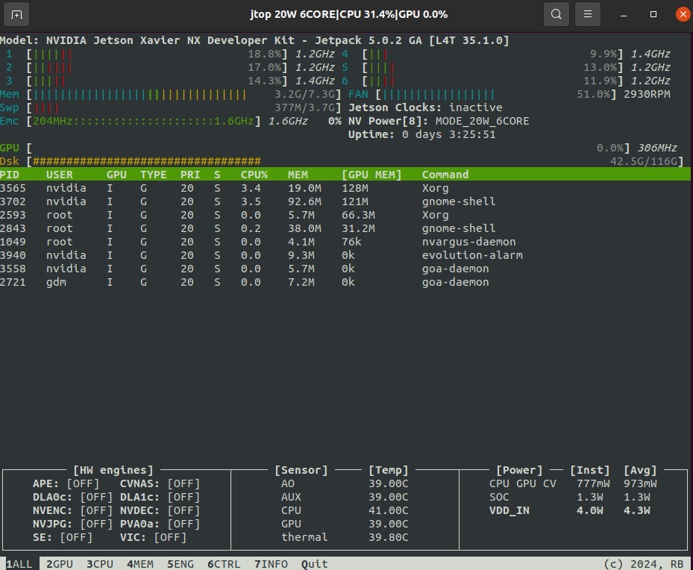Viewport: 693px width, 570px height.
Task: Click the 2930RPM fan reading
Action: click(x=647, y=95)
